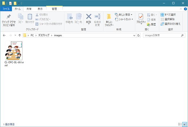The height and width of the screenshot is (127, 188).
Task: Click Paste shortcut (ショートカットの貼り付け)
Action: point(49,24)
